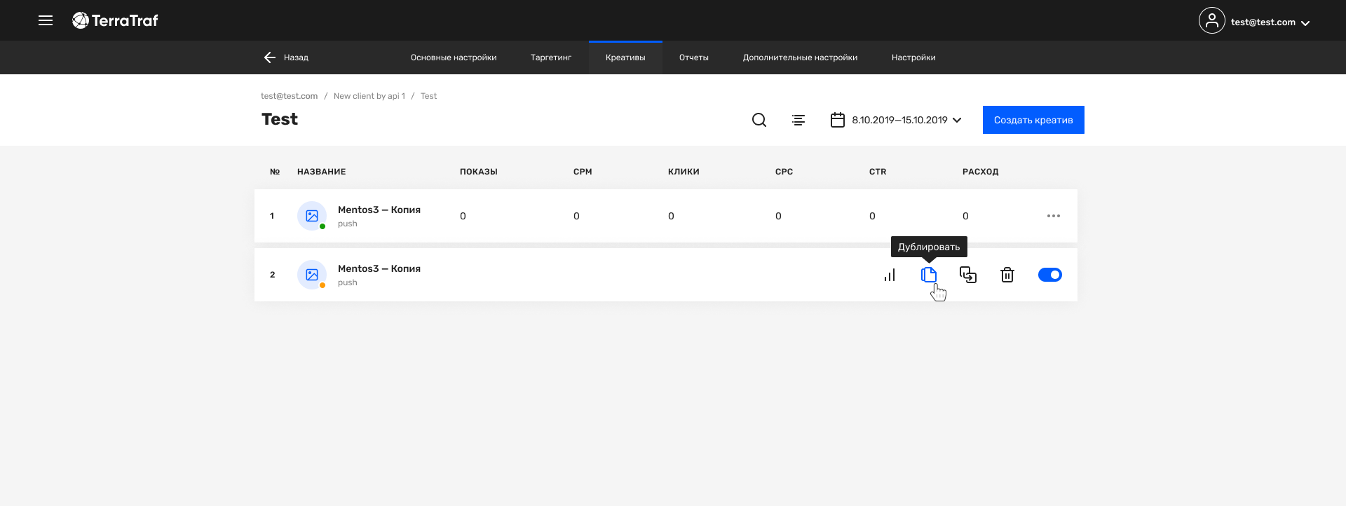
Task: Click the РАСХОД column header
Action: 980,172
